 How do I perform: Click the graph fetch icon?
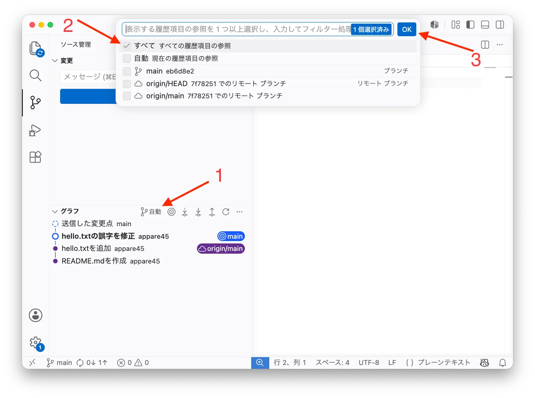pyautogui.click(x=185, y=212)
